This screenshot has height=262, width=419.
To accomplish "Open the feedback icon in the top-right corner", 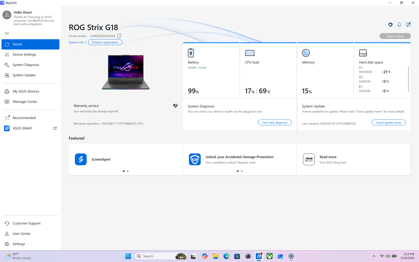I will (x=408, y=24).
